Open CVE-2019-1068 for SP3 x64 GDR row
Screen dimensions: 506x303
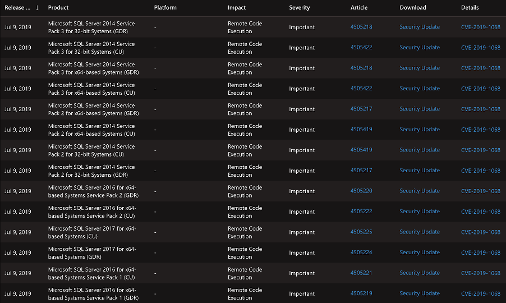click(x=481, y=68)
